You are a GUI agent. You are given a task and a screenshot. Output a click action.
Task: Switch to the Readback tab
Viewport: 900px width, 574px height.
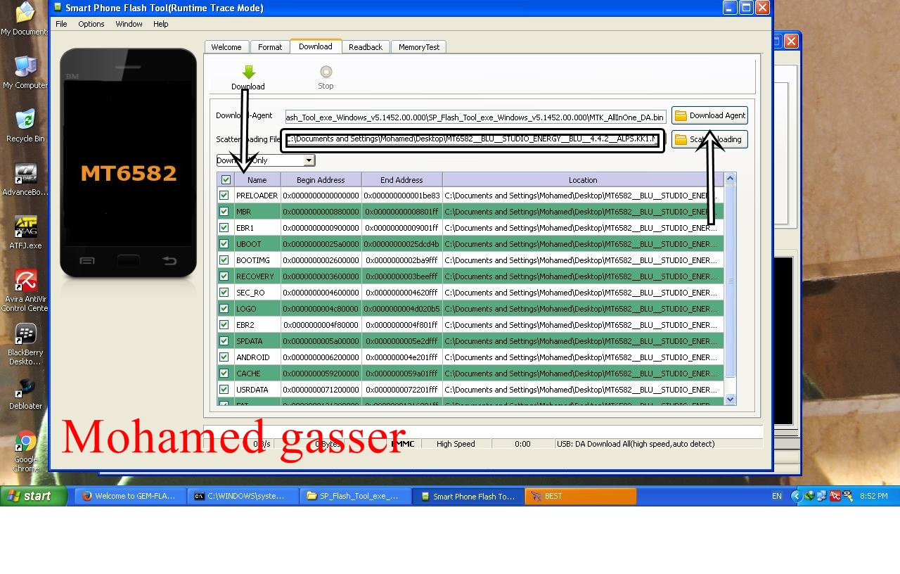[366, 47]
